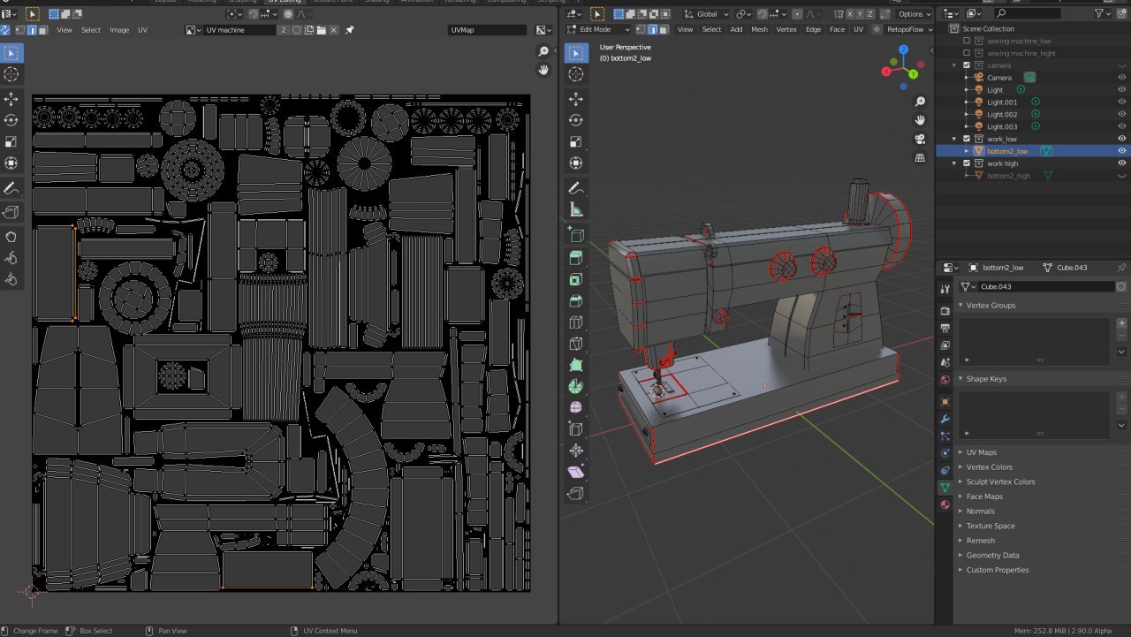This screenshot has height=637, width=1131.
Task: Click the blue Z axis on navigation gizmo
Action: tap(903, 49)
